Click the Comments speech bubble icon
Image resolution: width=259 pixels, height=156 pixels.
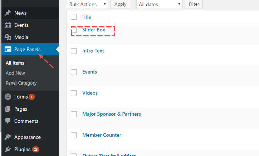(x=8, y=121)
